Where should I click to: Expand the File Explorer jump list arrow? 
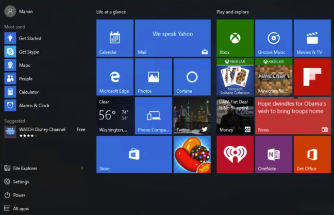click(82, 168)
